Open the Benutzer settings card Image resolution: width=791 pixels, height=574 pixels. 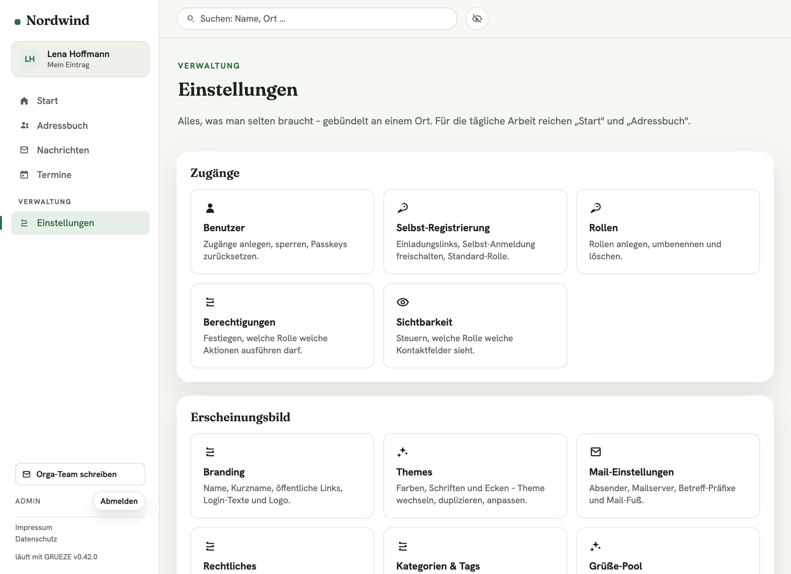(x=282, y=232)
